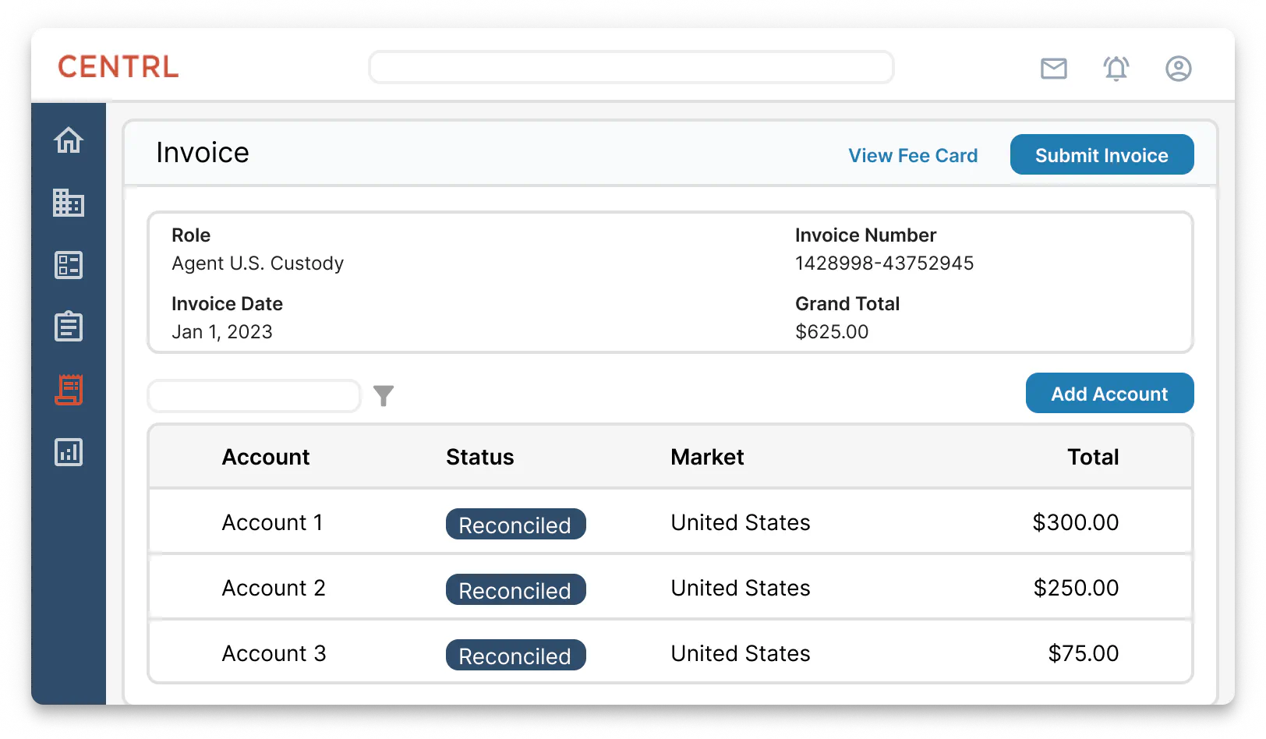Open the buildings icon in sidebar
Image resolution: width=1266 pixels, height=739 pixels.
[x=69, y=203]
